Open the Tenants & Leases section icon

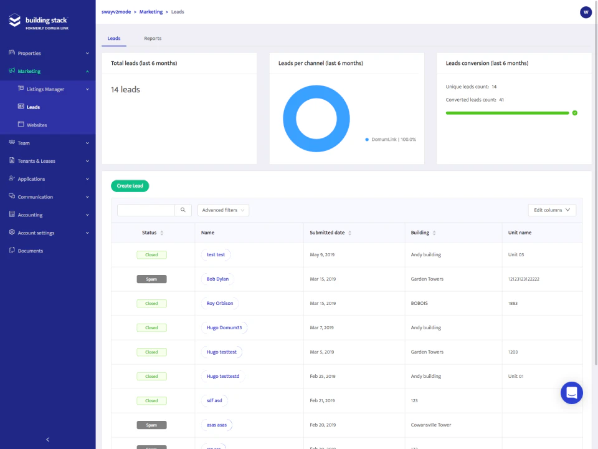[11, 161]
